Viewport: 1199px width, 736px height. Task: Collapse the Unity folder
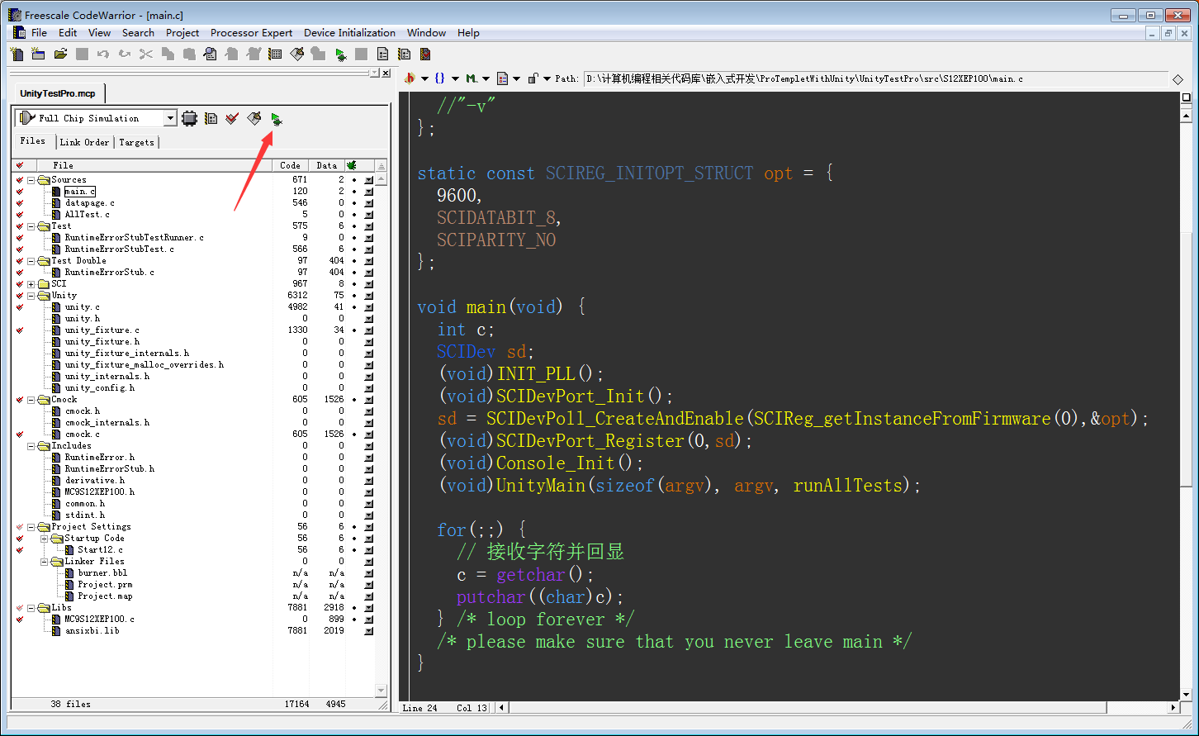coord(31,295)
